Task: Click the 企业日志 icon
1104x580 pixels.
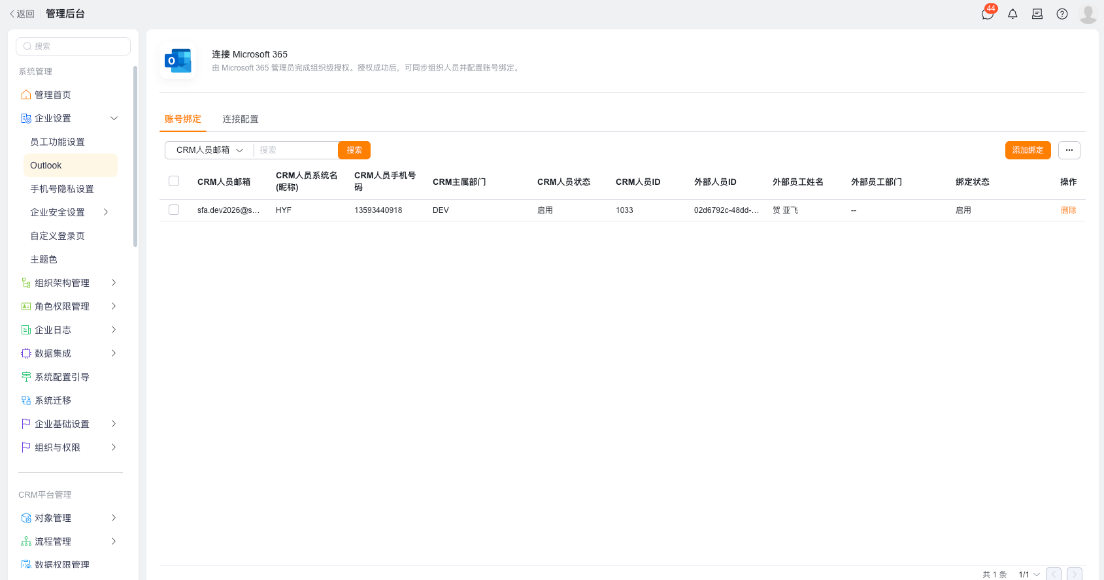Action: pyautogui.click(x=26, y=330)
